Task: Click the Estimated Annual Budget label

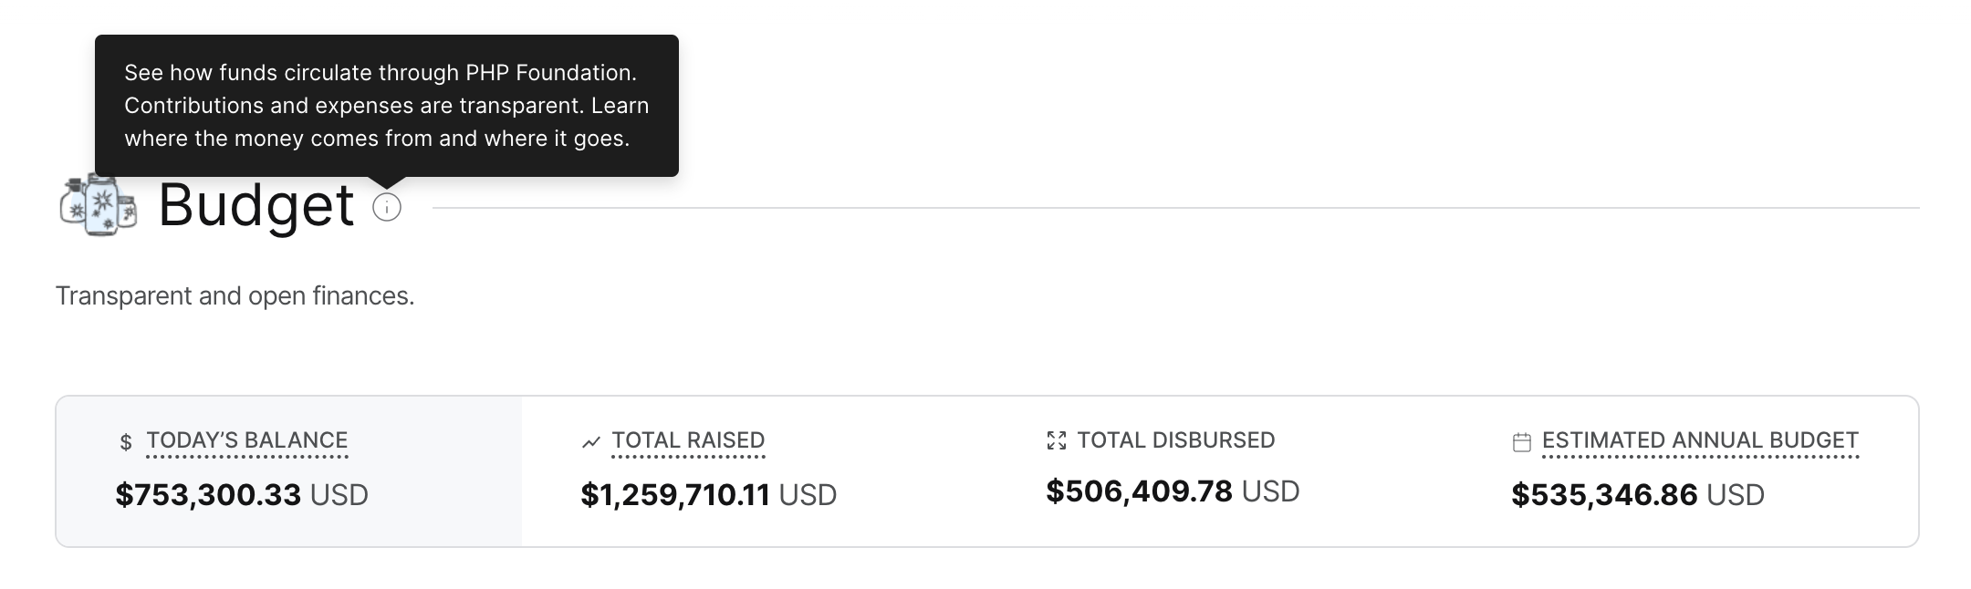Action: (x=1700, y=440)
